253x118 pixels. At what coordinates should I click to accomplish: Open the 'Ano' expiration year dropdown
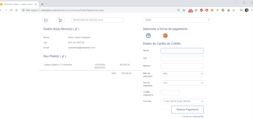182,83
